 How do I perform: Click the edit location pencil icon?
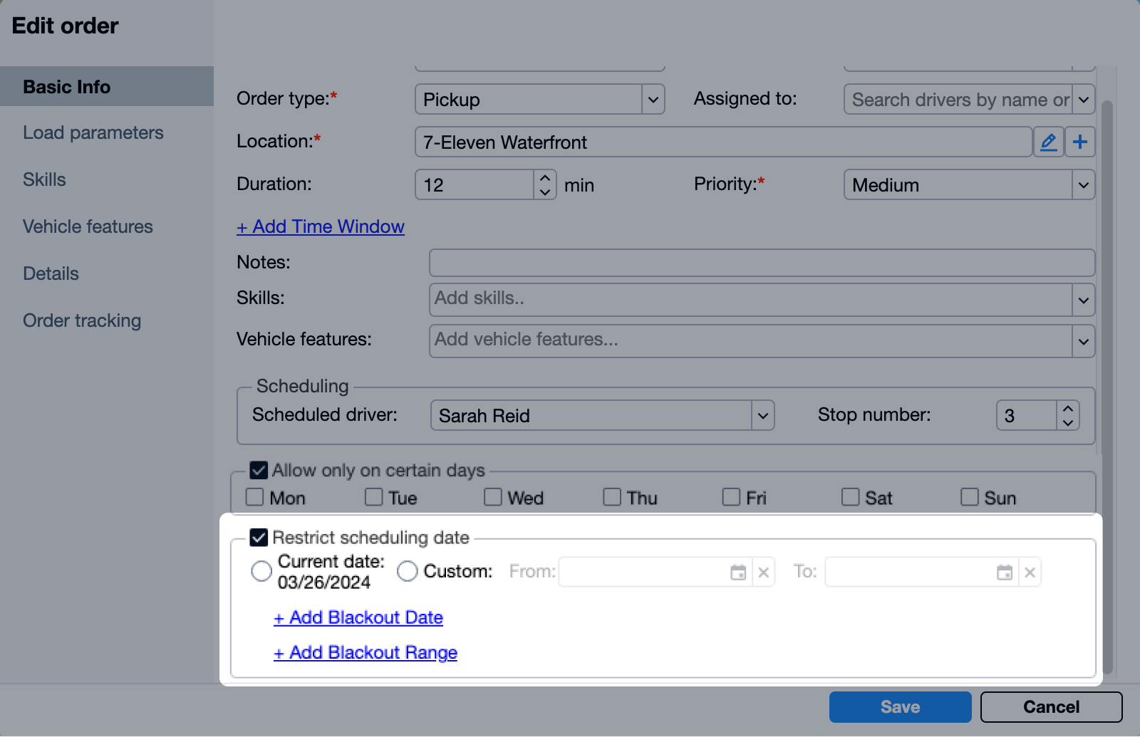click(x=1048, y=142)
